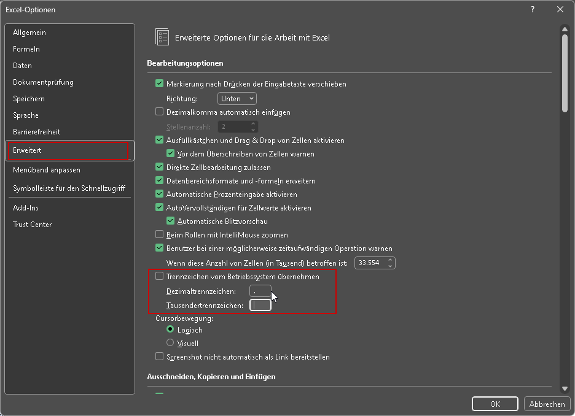Viewport: 575px width, 416px height.
Task: Click the help question mark icon
Action: 533,9
